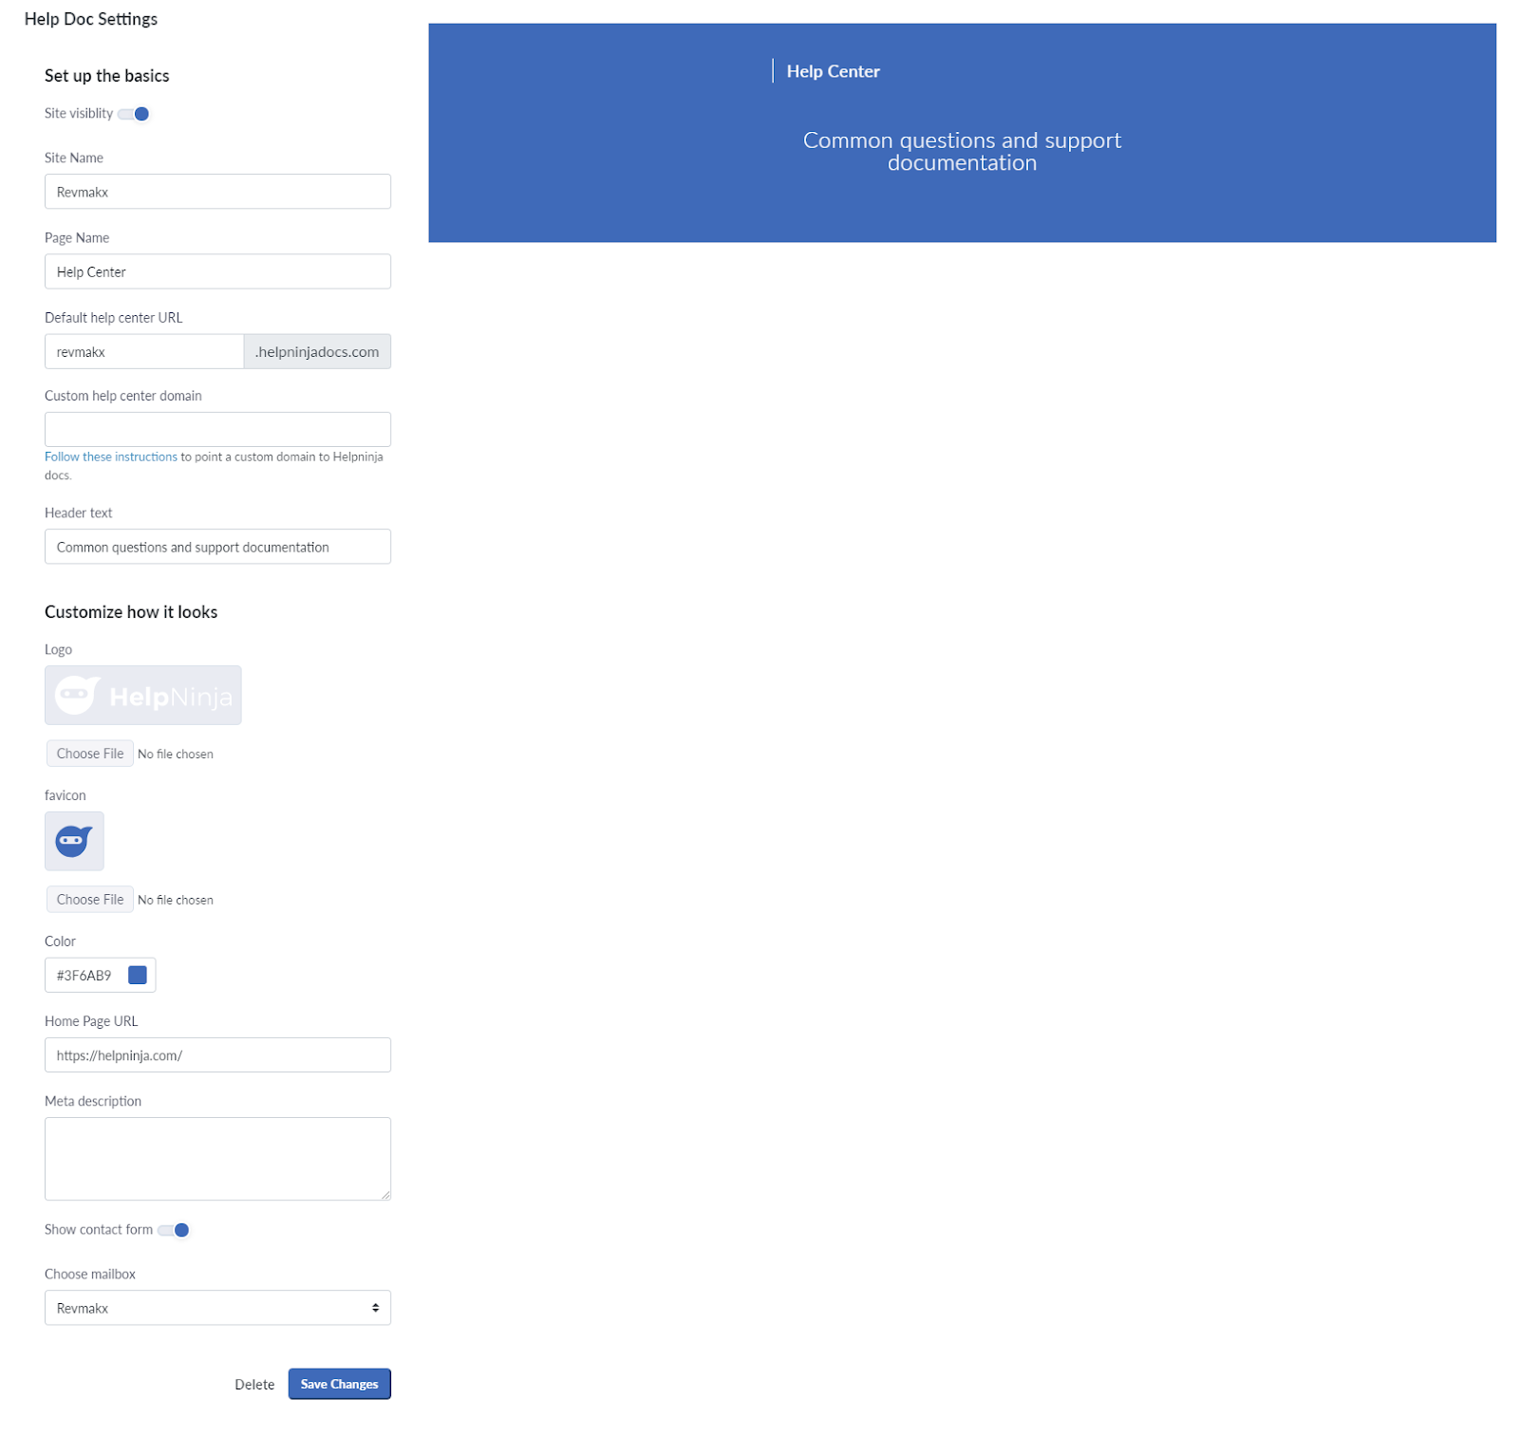The image size is (1519, 1435).
Task: Click the Custom help center domain field
Action: (x=217, y=429)
